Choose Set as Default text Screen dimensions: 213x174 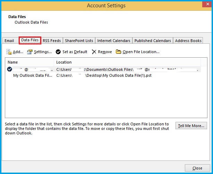pyautogui.click(x=75, y=52)
